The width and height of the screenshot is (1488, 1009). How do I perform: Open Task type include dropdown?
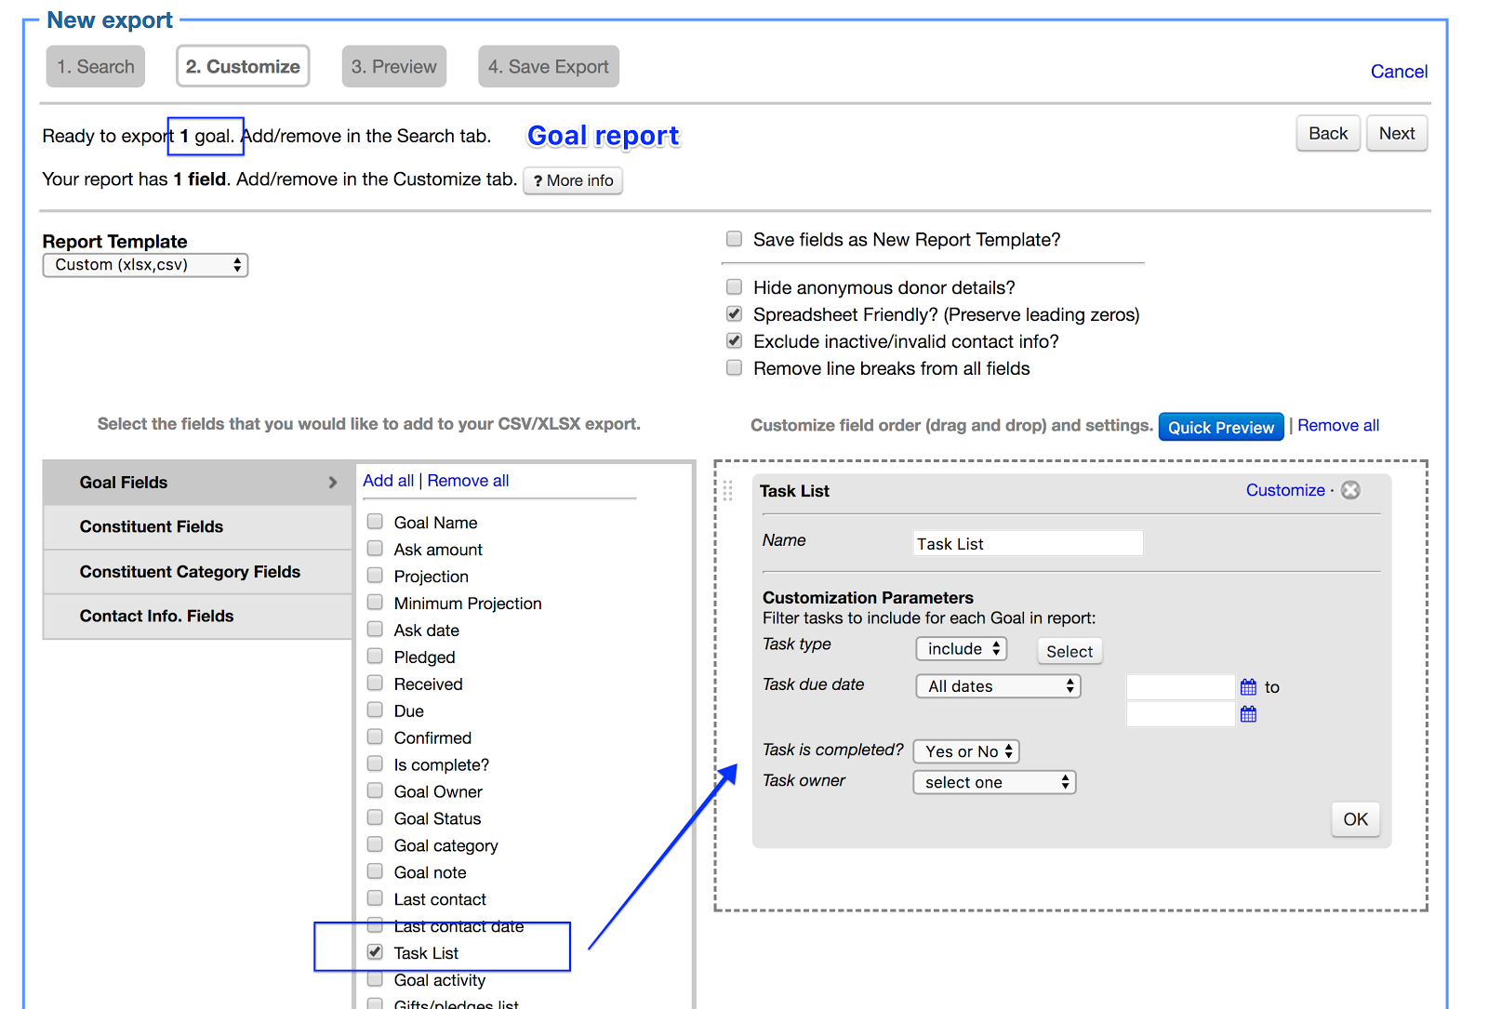pyautogui.click(x=962, y=649)
